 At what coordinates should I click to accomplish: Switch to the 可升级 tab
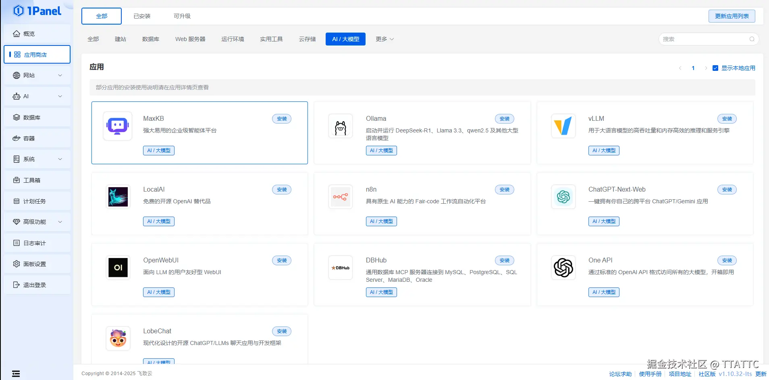(x=182, y=16)
